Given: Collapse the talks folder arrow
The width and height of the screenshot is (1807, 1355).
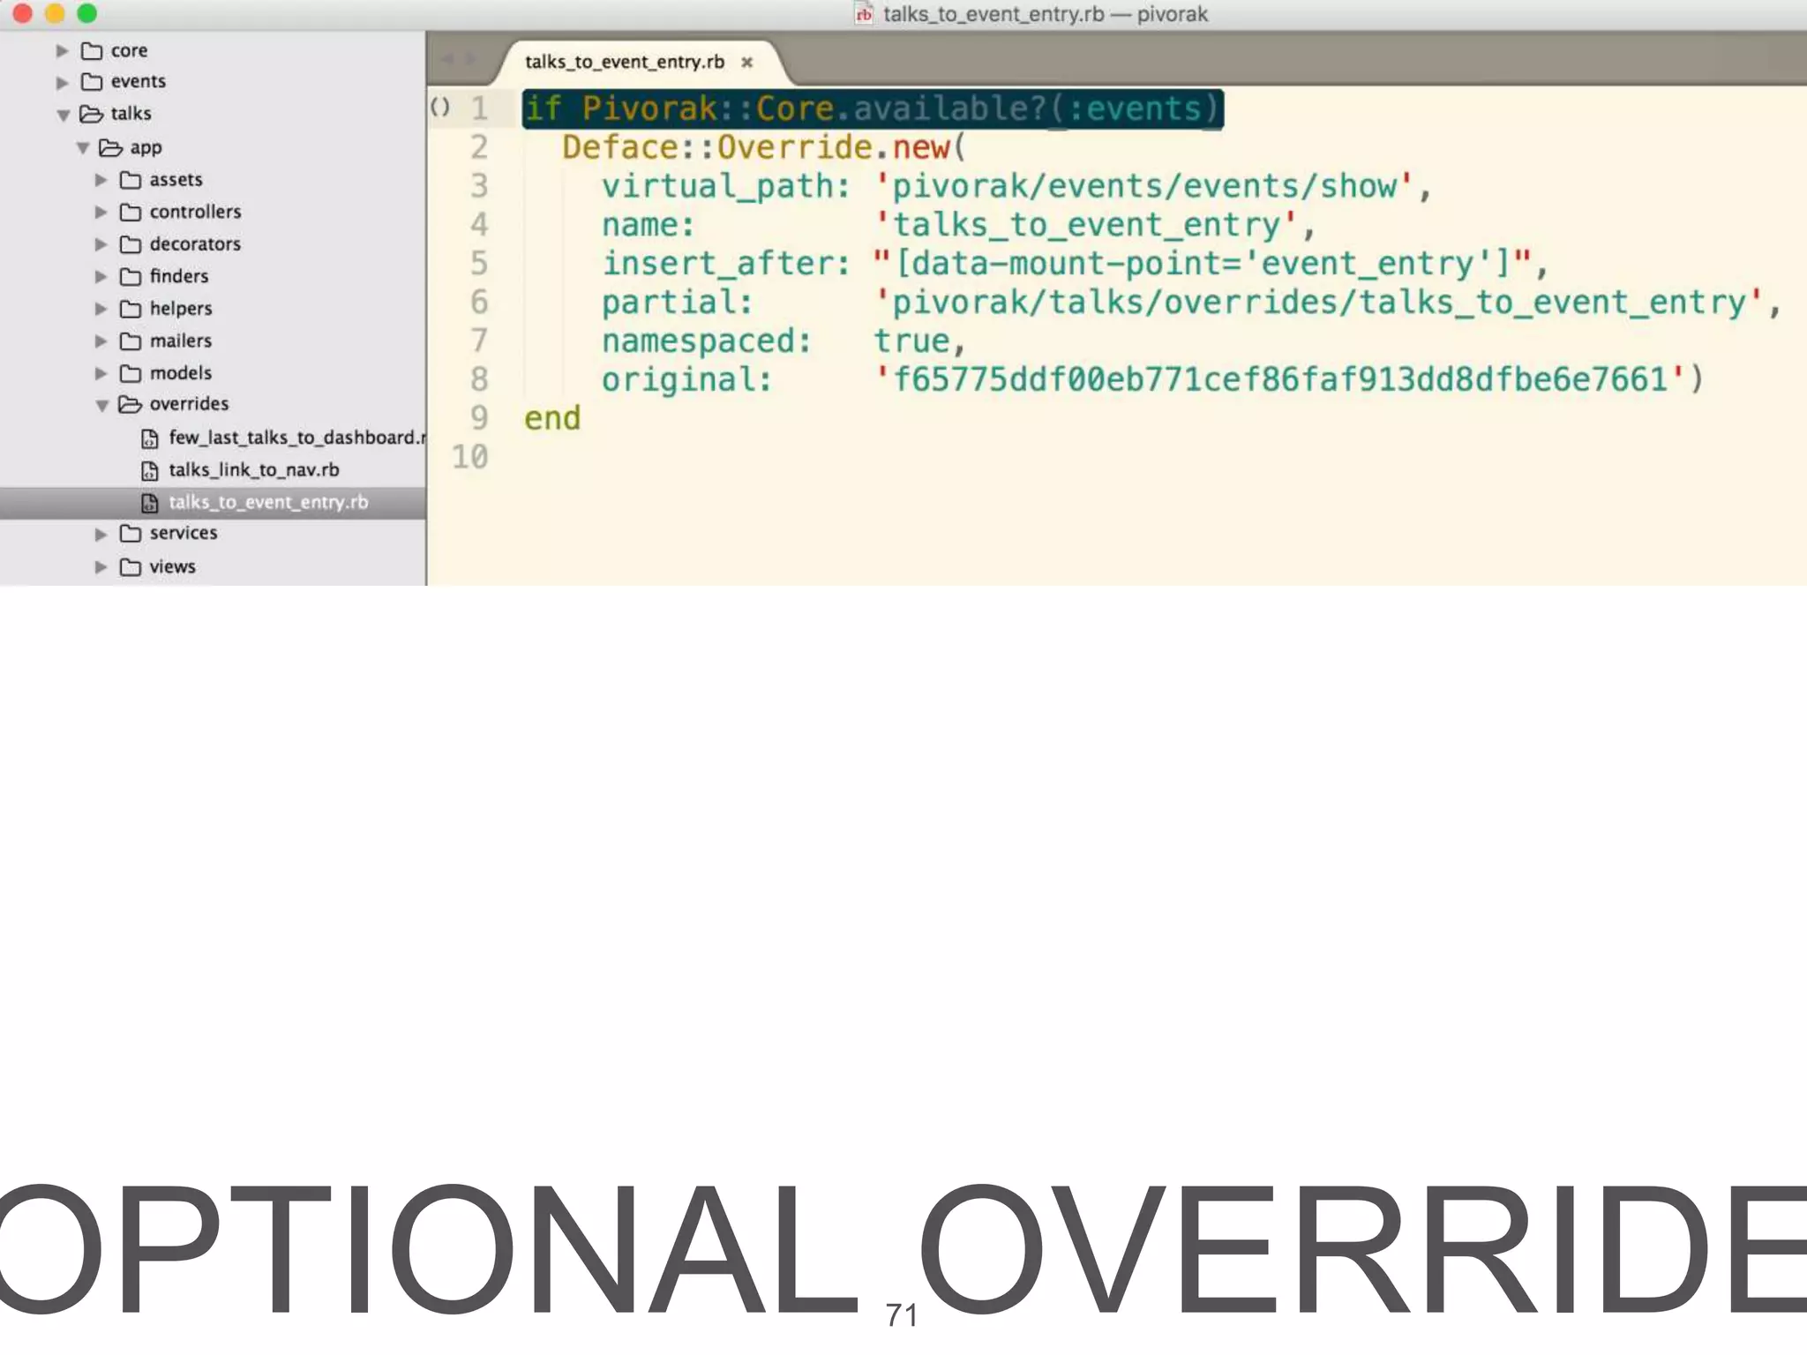Looking at the screenshot, I should point(63,116).
